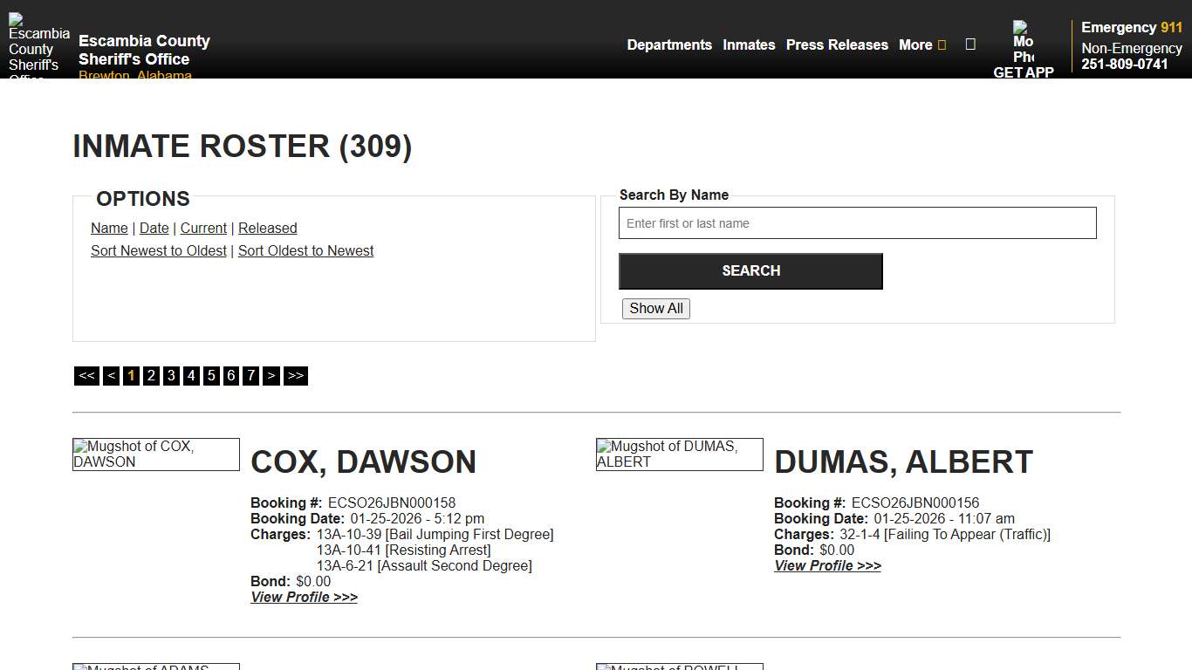Go to previous page using arrow control
Viewport: 1192px width, 670px height.
point(111,375)
